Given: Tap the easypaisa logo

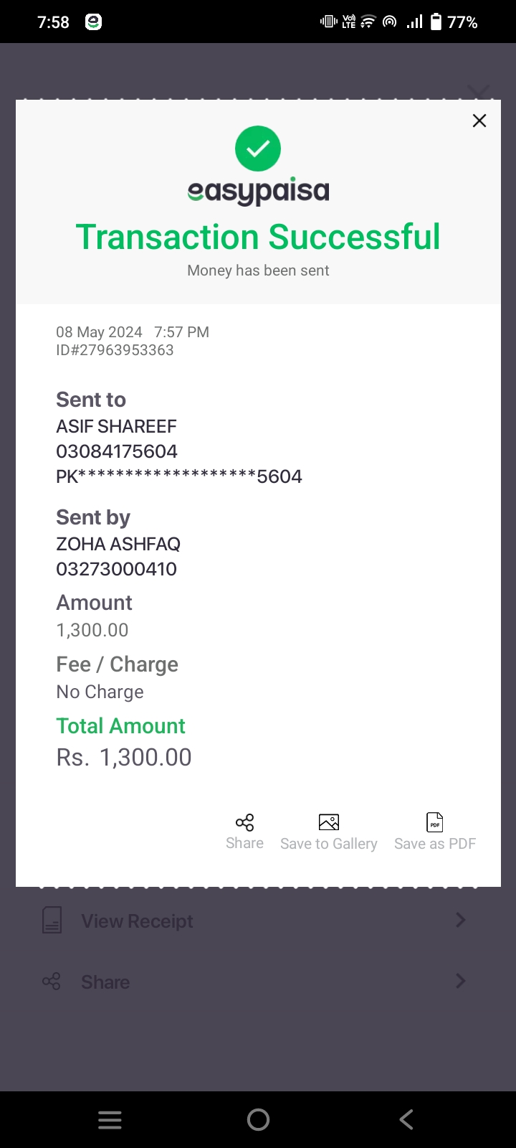Looking at the screenshot, I should point(258,192).
